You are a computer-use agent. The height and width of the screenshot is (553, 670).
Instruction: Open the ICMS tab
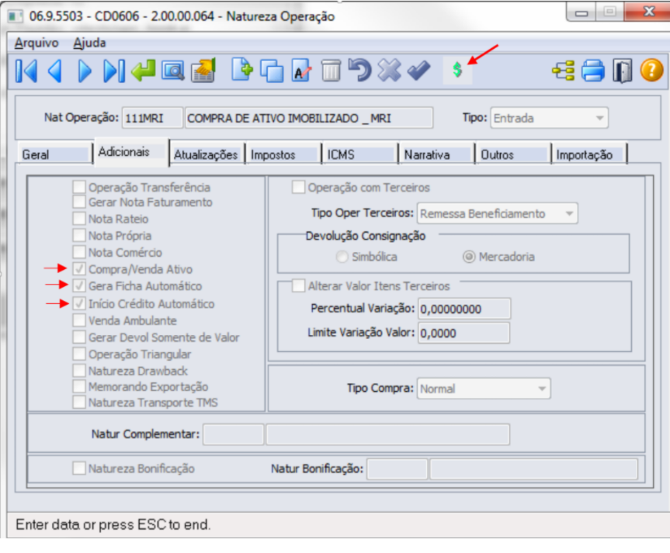360,154
